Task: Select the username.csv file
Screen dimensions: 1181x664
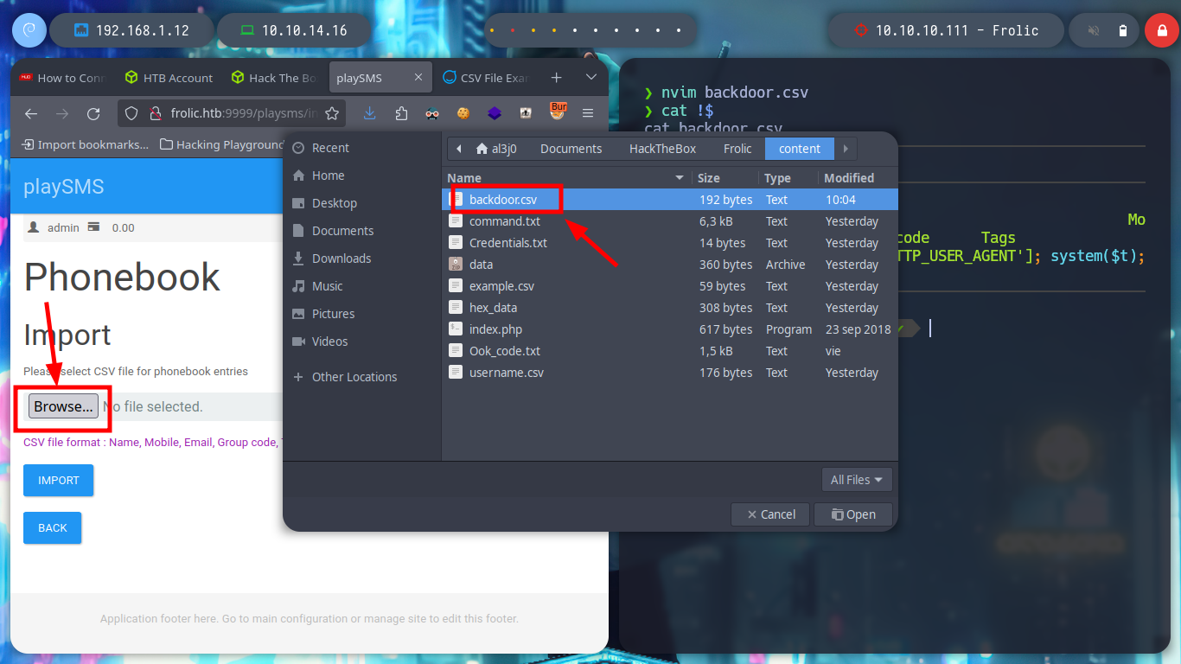Action: 670,373
